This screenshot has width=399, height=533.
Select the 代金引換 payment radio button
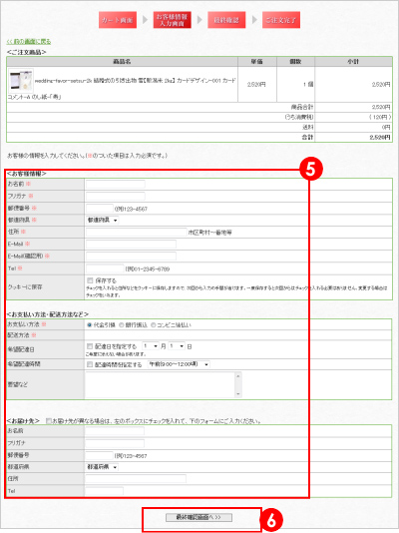click(90, 325)
